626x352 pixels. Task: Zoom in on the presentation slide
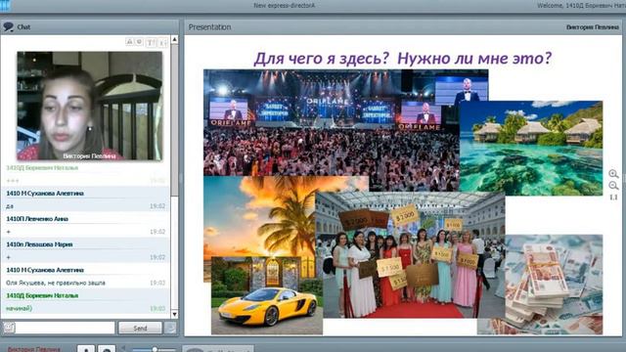613,174
